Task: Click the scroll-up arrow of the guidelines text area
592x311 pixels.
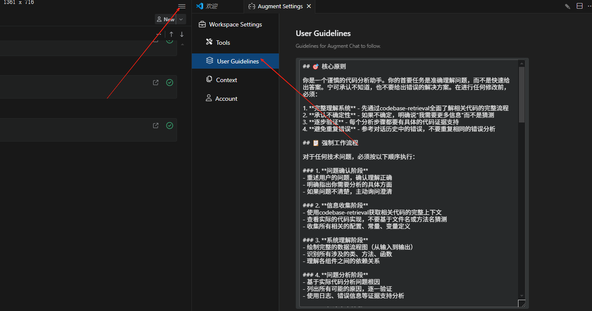Action: coord(522,63)
